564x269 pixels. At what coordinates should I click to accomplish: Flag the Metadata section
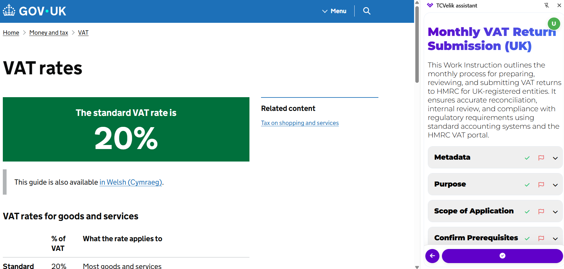tap(541, 158)
